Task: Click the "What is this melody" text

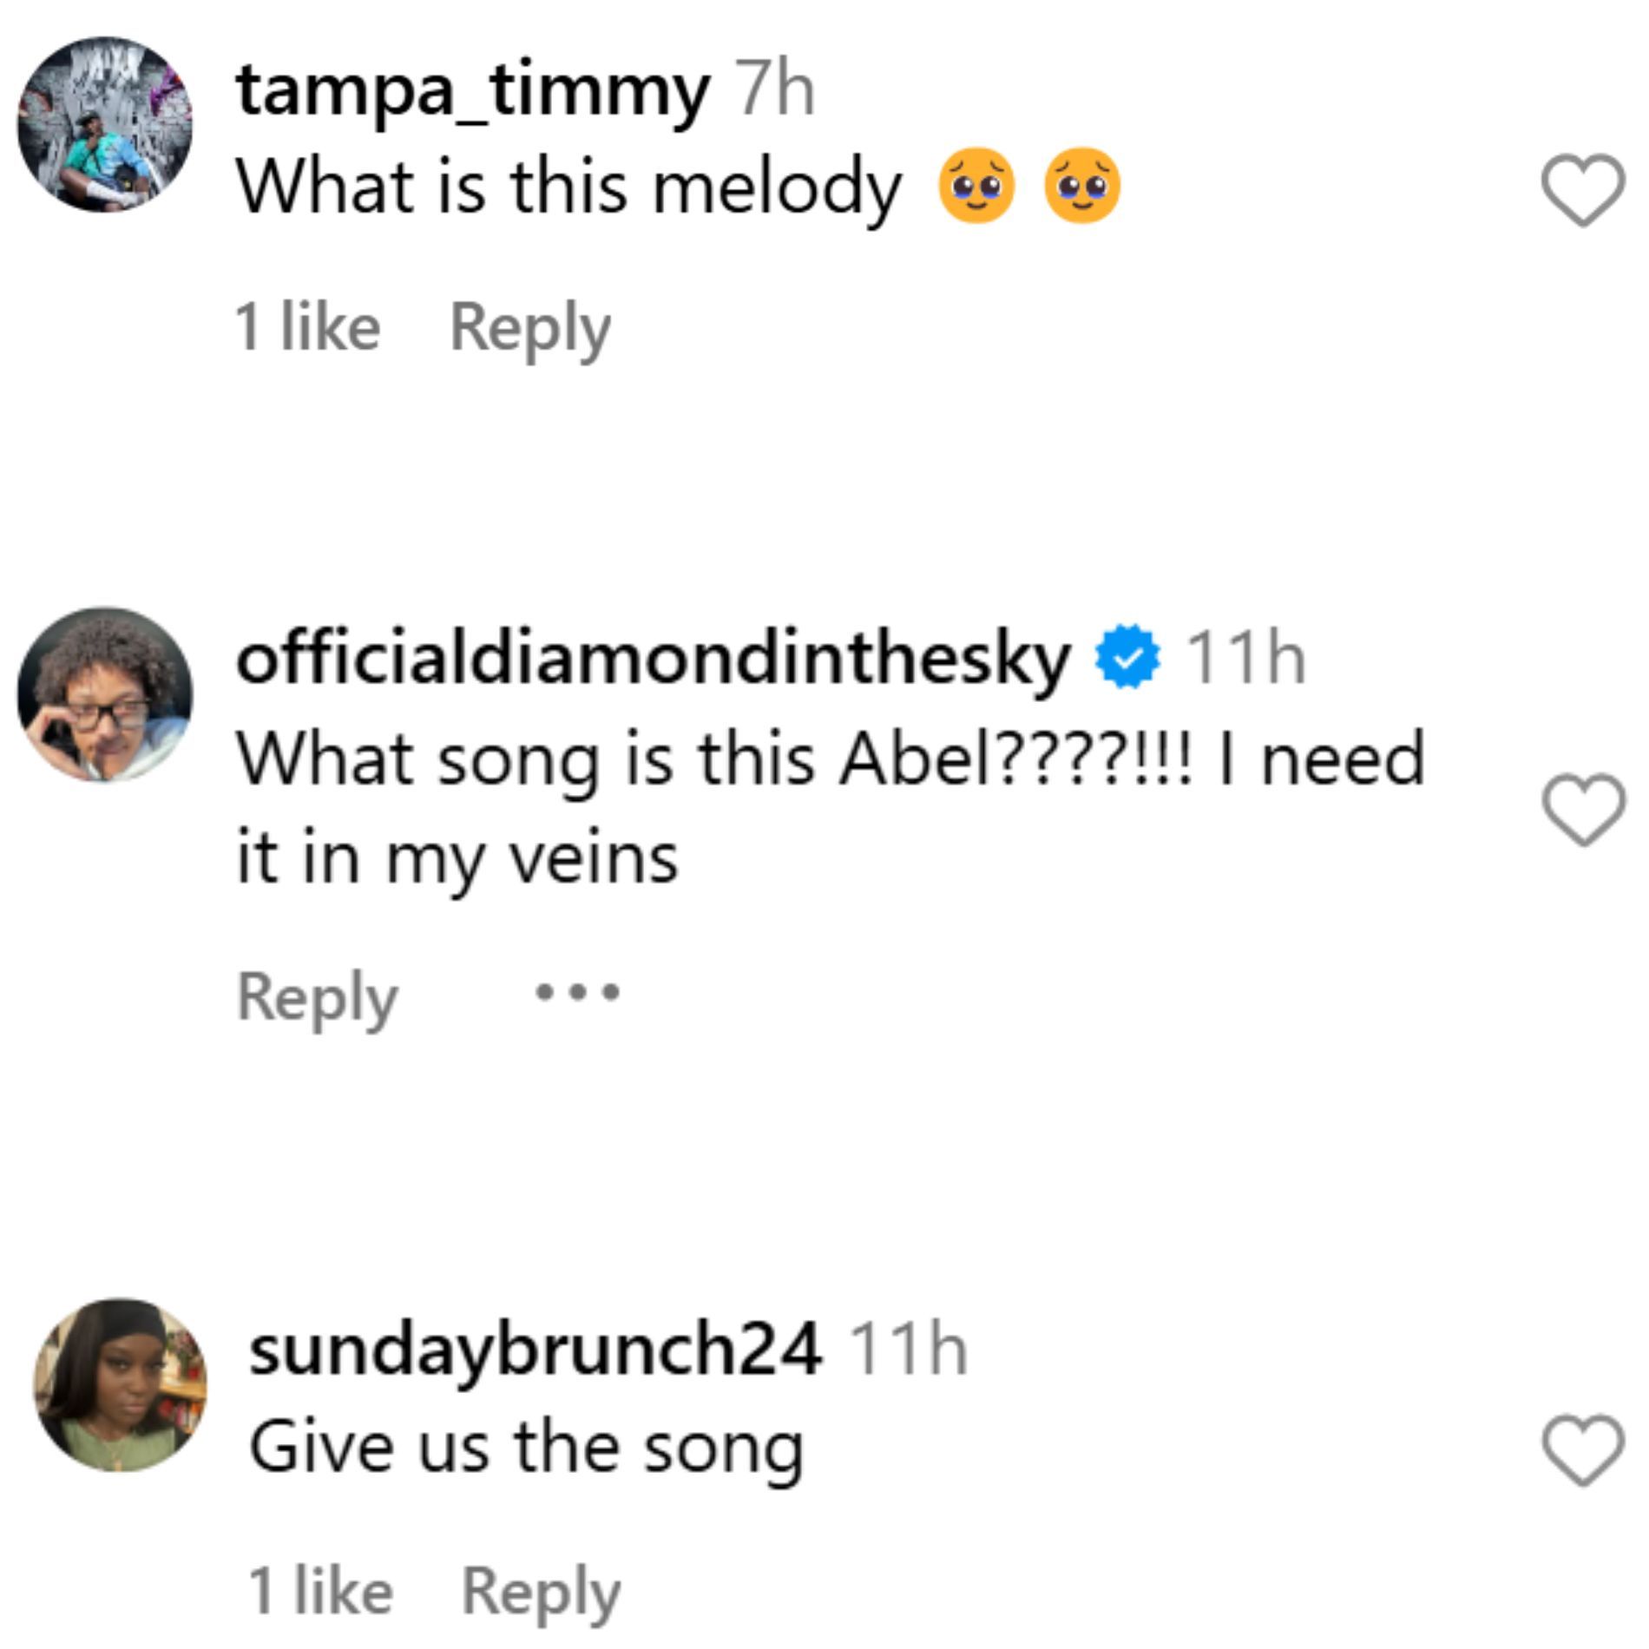Action: coord(568,188)
